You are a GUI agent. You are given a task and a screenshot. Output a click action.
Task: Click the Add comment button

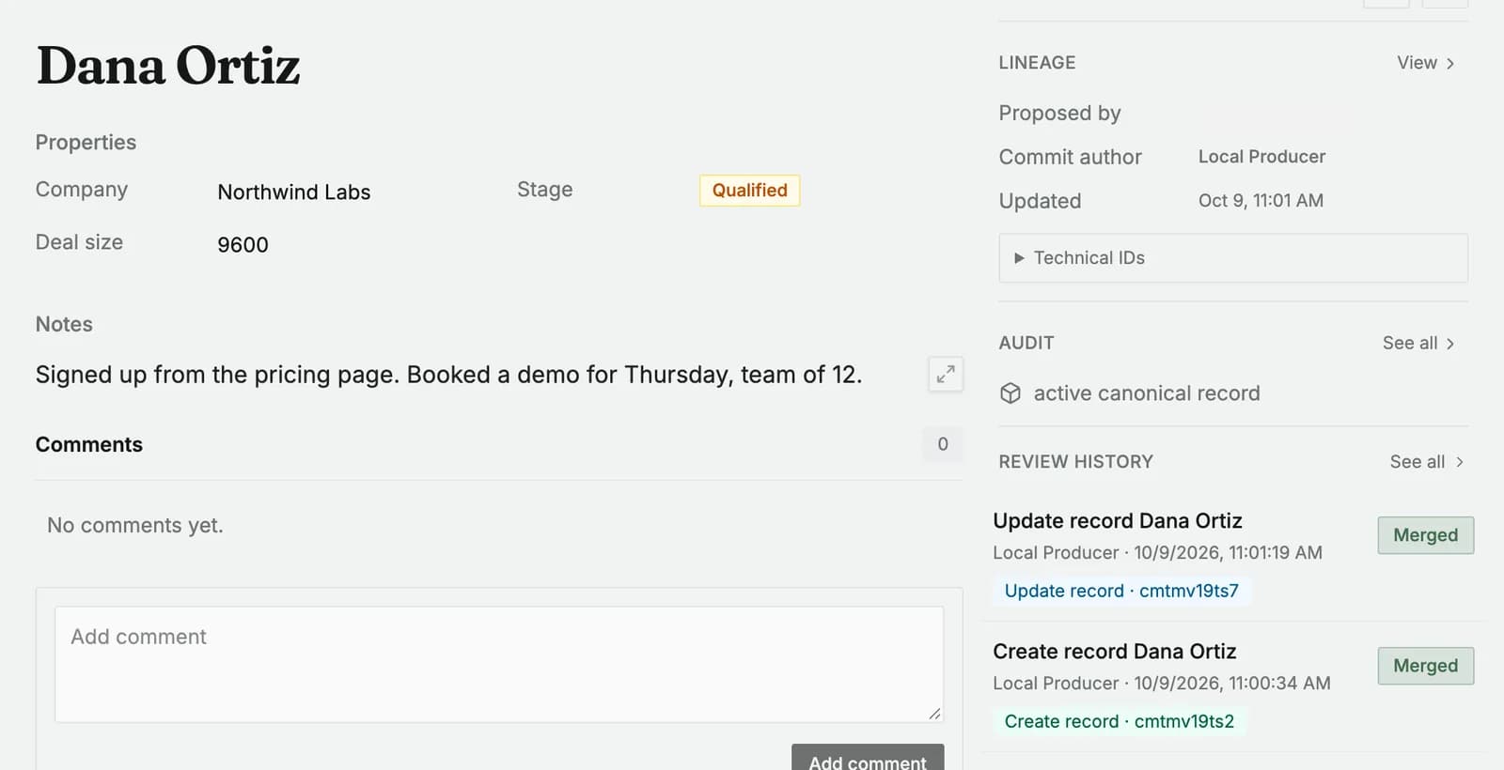point(868,758)
